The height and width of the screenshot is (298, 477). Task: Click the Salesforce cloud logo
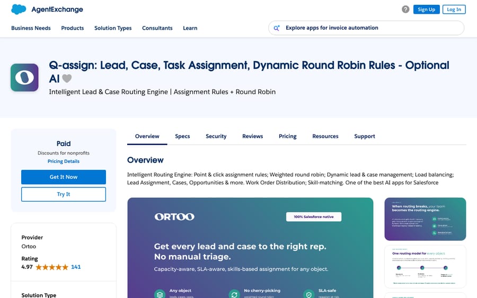19,10
